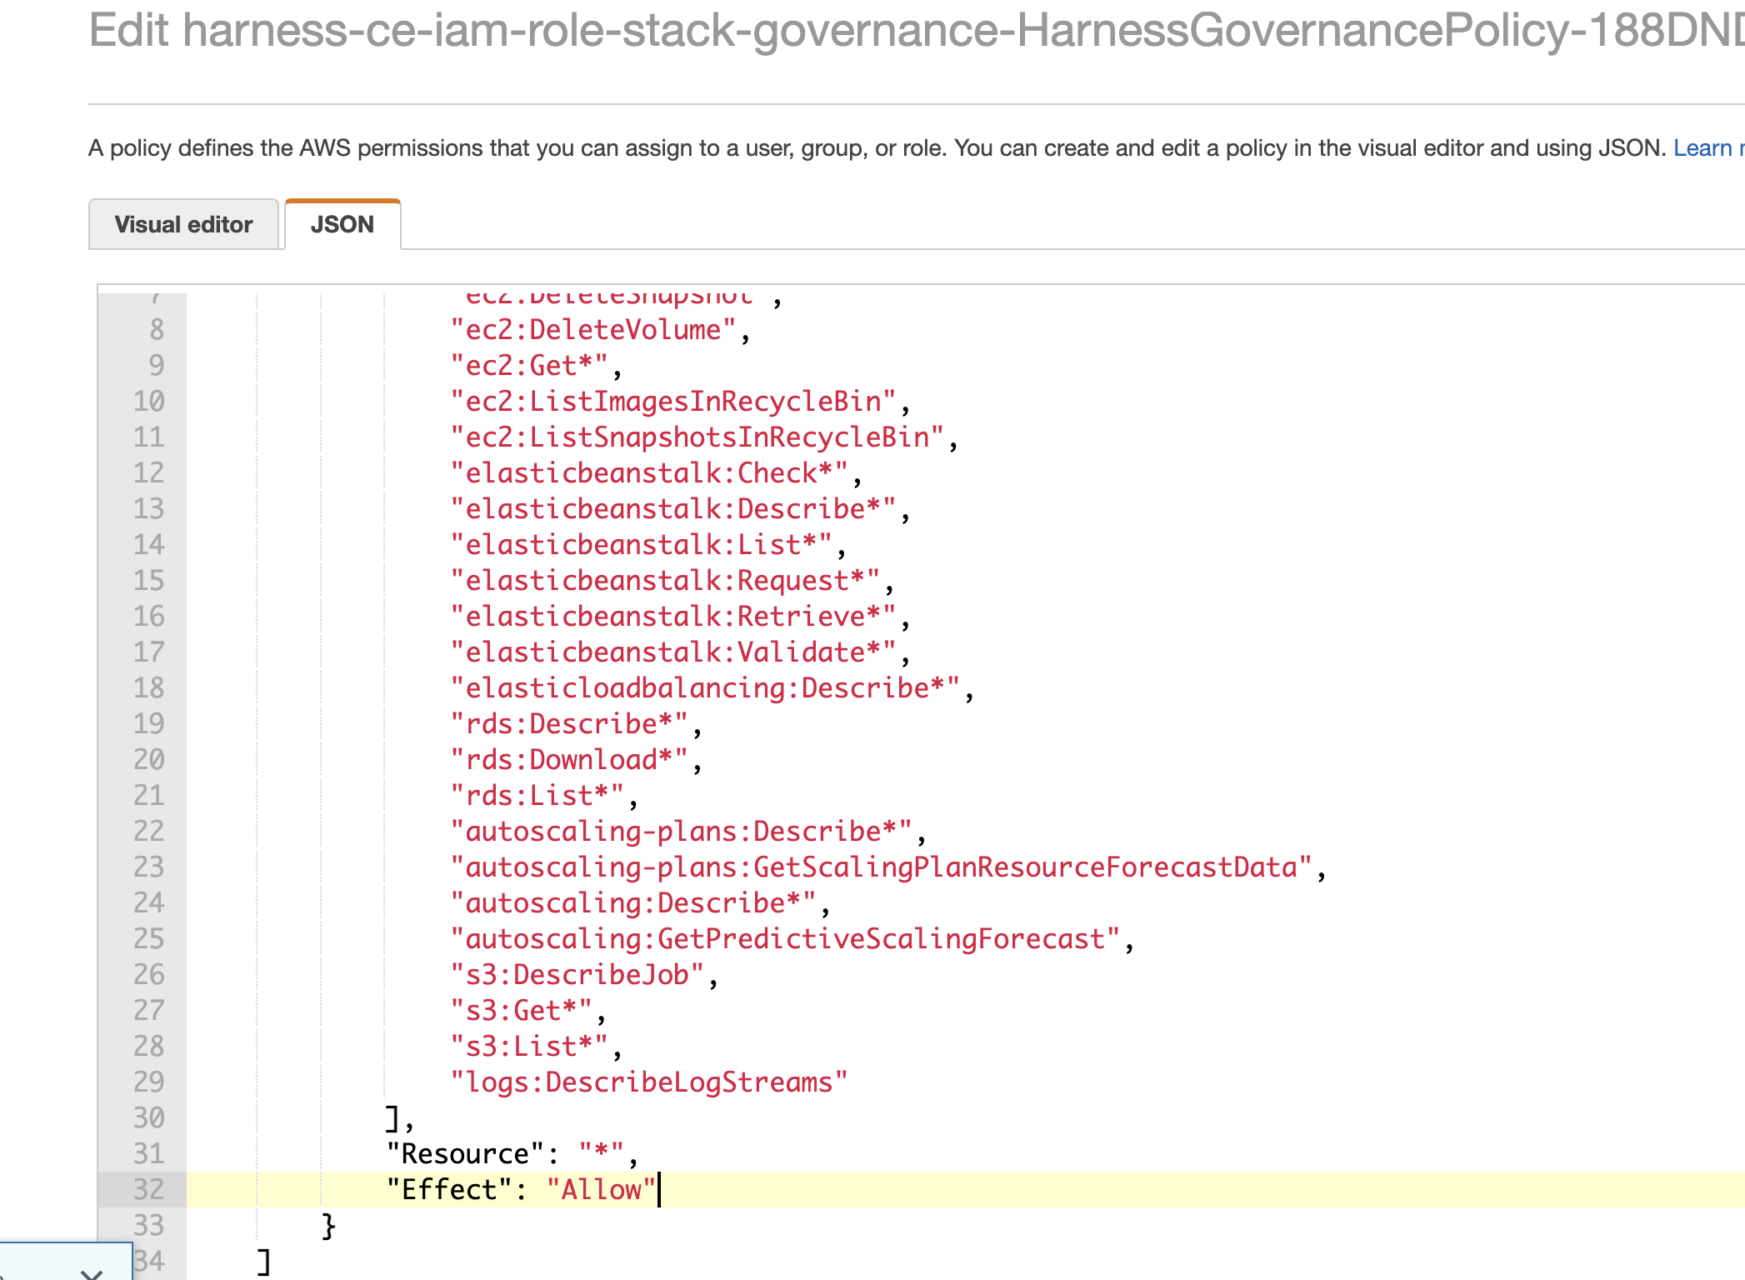Click line number 32 in gutter
Image resolution: width=1745 pixels, height=1280 pixels.
coord(148,1189)
